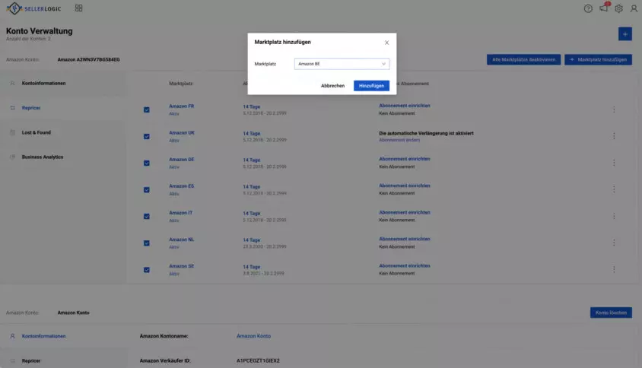Click the blue plus add account button
Viewport: 642px width, 368px height.
pos(625,34)
